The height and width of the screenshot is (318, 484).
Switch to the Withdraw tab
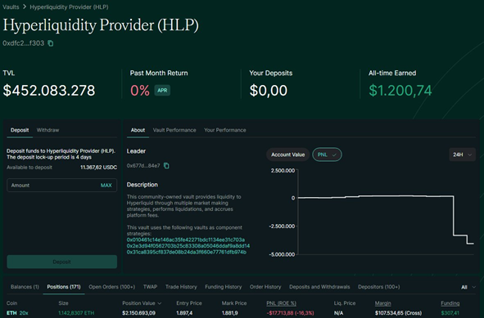tap(47, 130)
